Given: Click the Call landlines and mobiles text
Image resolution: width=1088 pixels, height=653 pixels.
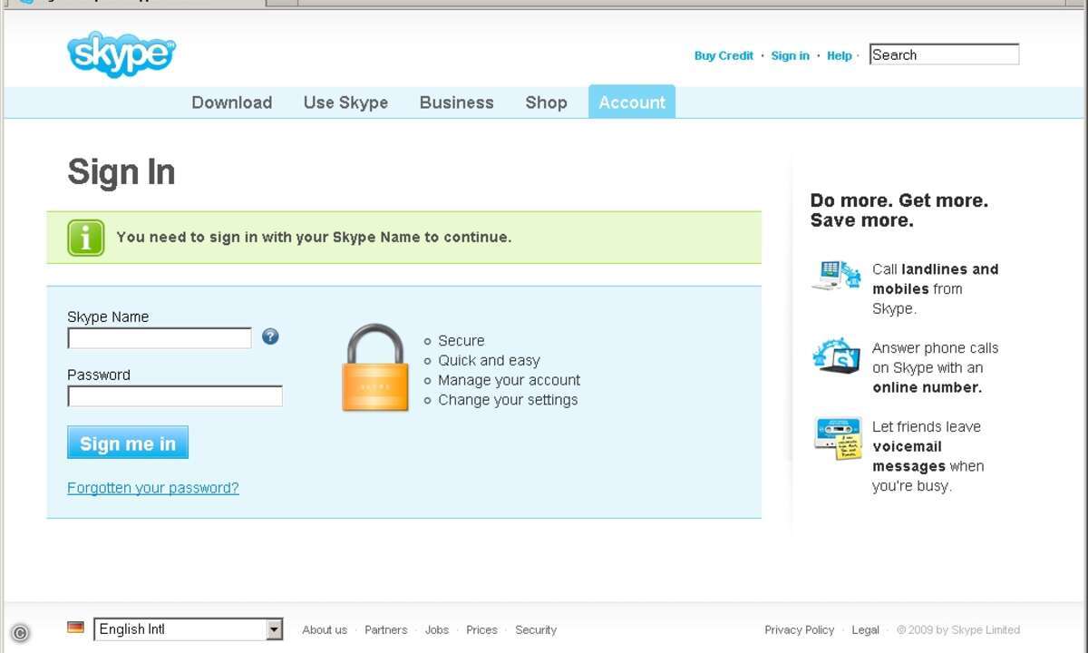Looking at the screenshot, I should tap(936, 288).
